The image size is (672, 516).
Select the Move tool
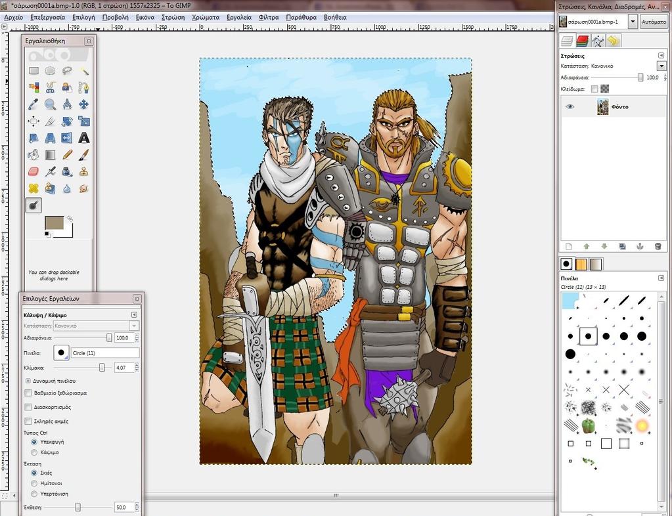point(84,104)
